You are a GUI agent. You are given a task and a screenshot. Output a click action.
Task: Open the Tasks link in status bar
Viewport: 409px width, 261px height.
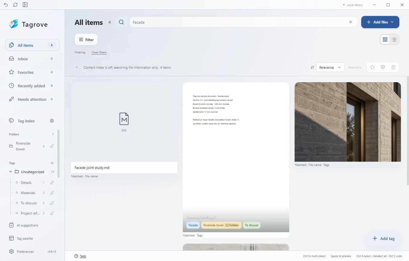click(x=83, y=256)
